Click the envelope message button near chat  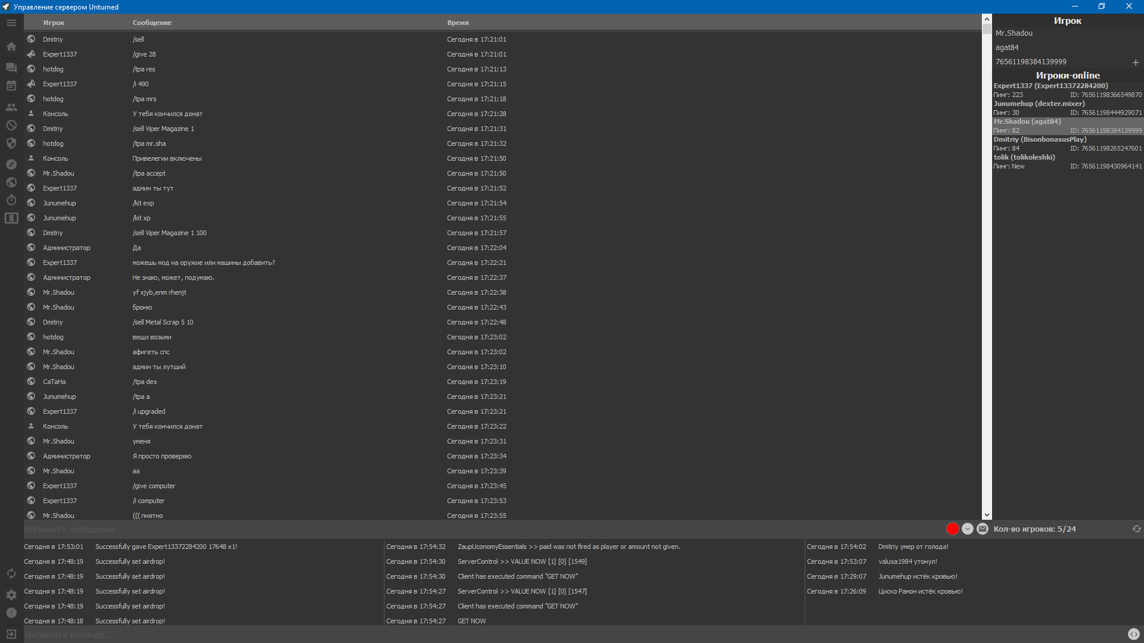pos(983,529)
